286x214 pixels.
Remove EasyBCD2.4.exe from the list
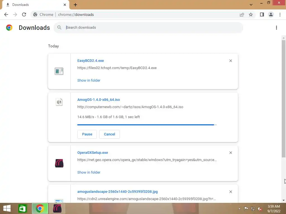point(230,61)
